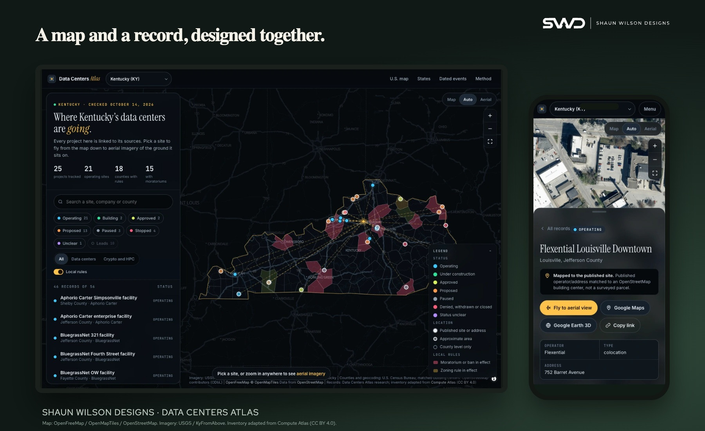Click the Search a site, company or county field
The width and height of the screenshot is (705, 431).
pyautogui.click(x=113, y=202)
